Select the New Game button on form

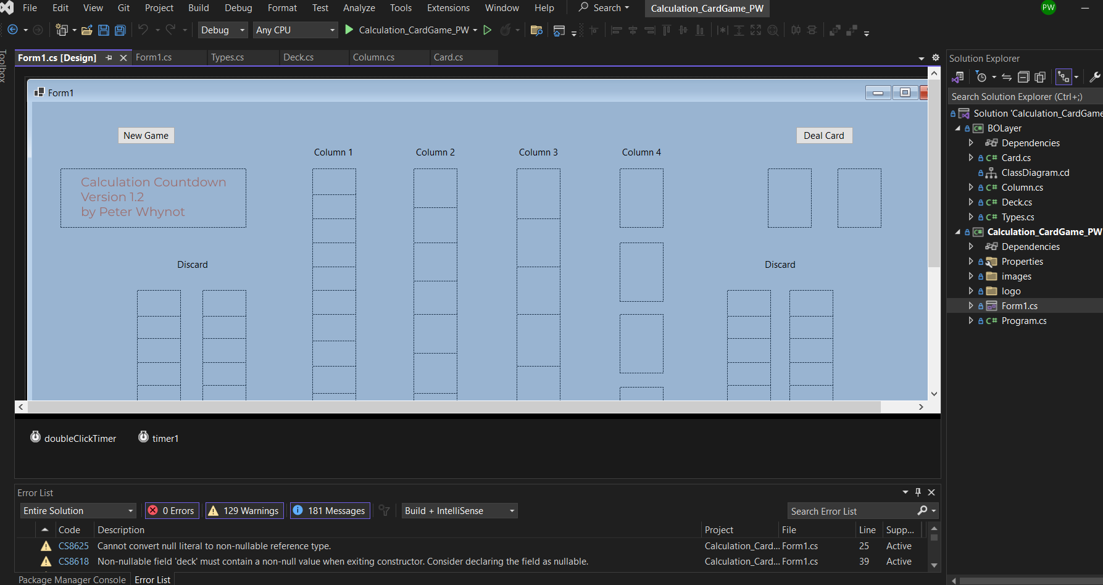(146, 136)
